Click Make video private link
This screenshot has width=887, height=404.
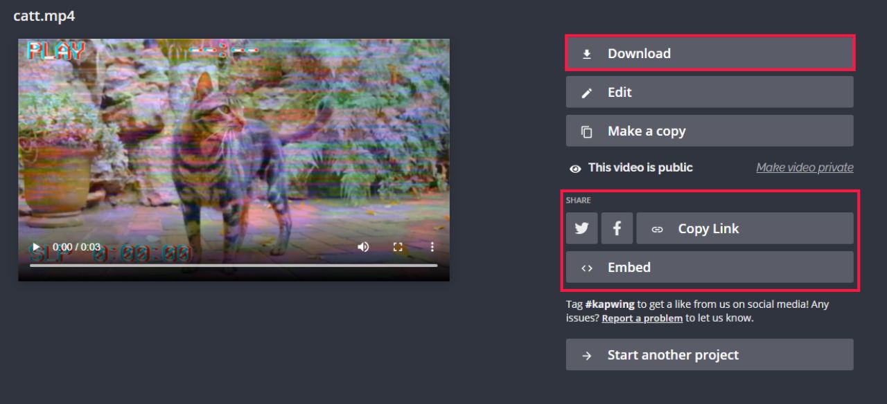805,167
